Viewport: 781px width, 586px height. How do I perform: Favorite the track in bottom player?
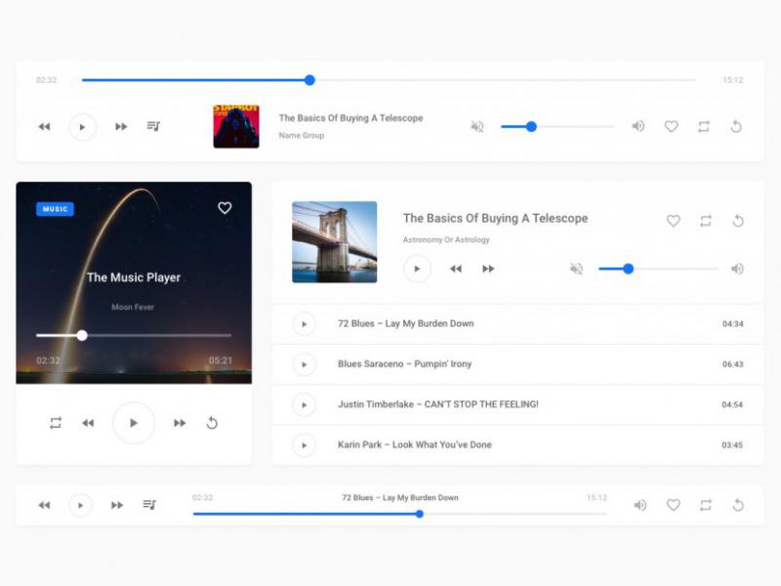point(674,505)
